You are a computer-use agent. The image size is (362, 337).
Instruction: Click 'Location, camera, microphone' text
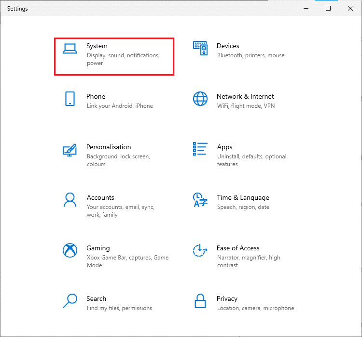(x=255, y=308)
